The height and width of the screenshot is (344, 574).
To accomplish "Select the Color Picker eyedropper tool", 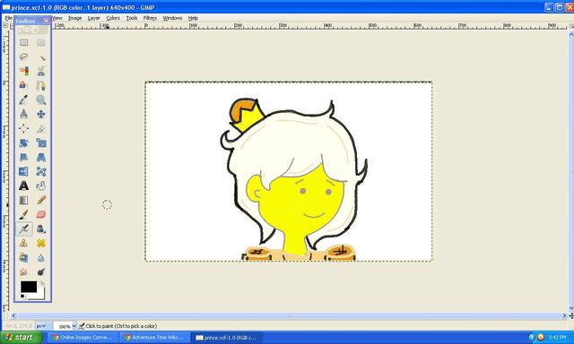I will [x=24, y=99].
